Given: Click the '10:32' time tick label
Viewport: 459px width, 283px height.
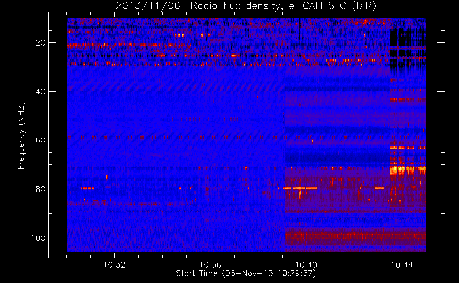Looking at the screenshot, I should (114, 265).
